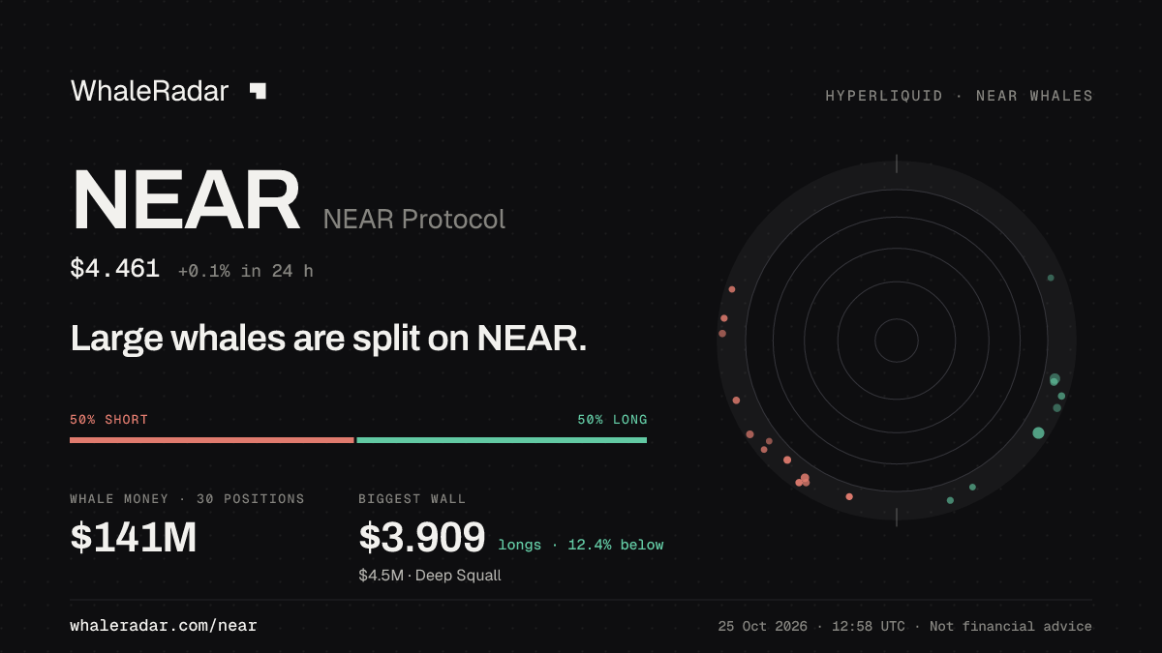Click the bottom tick mark of the radar
Image resolution: width=1162 pixels, height=653 pixels.
[897, 517]
